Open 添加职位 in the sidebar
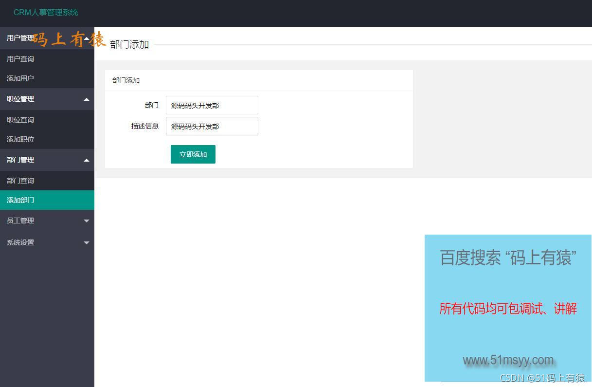This screenshot has height=387, width=592. coord(47,139)
